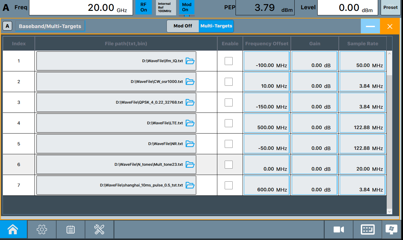Browse file folder icon for lfm_IQ.txt
Viewport: 403px width, 240px height.
190,61
